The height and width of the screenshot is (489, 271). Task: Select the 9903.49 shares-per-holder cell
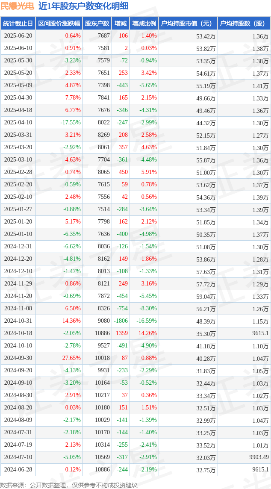[259, 457]
